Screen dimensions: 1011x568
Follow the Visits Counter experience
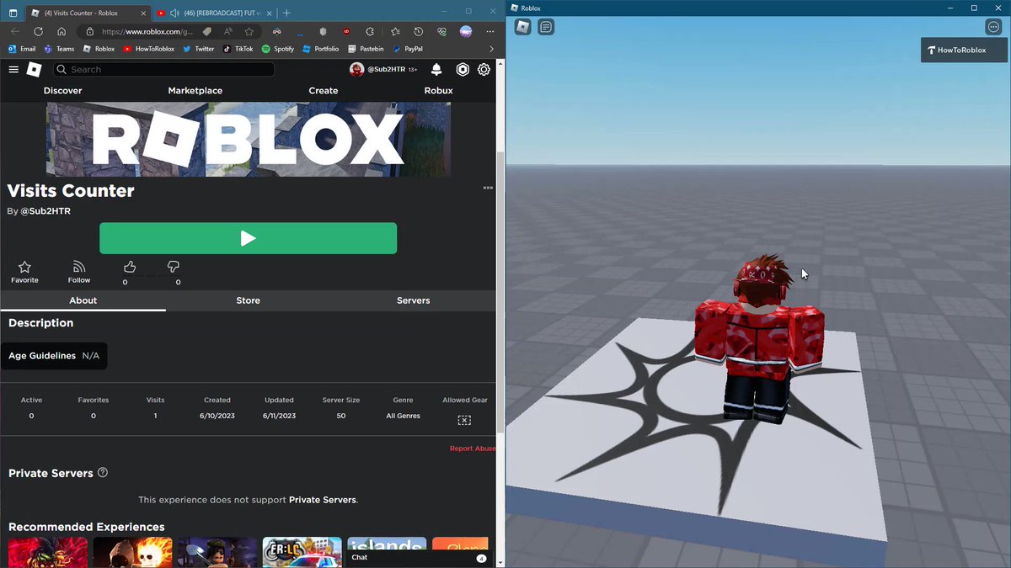tap(78, 268)
